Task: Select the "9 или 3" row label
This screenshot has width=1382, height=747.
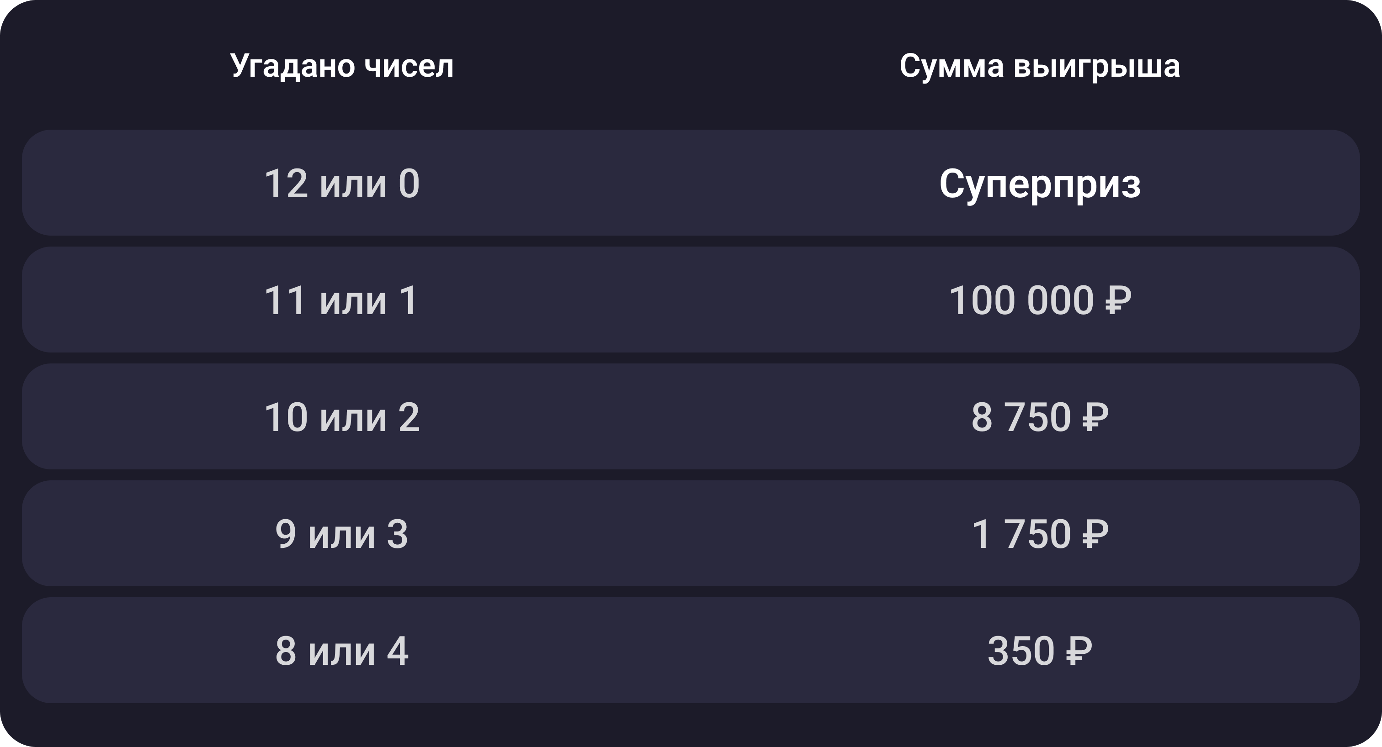Action: pos(342,534)
